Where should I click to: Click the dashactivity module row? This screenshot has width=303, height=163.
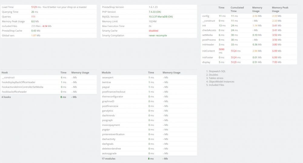coord(149,139)
